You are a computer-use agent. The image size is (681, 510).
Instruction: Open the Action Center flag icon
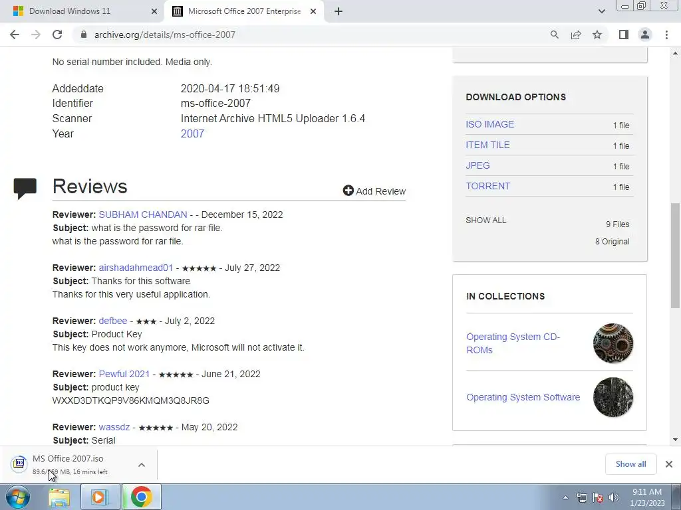point(598,497)
